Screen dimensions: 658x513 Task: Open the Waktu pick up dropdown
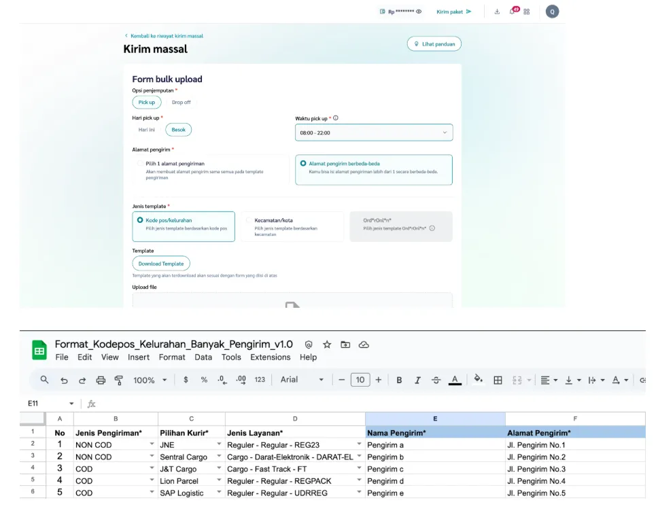(x=373, y=132)
